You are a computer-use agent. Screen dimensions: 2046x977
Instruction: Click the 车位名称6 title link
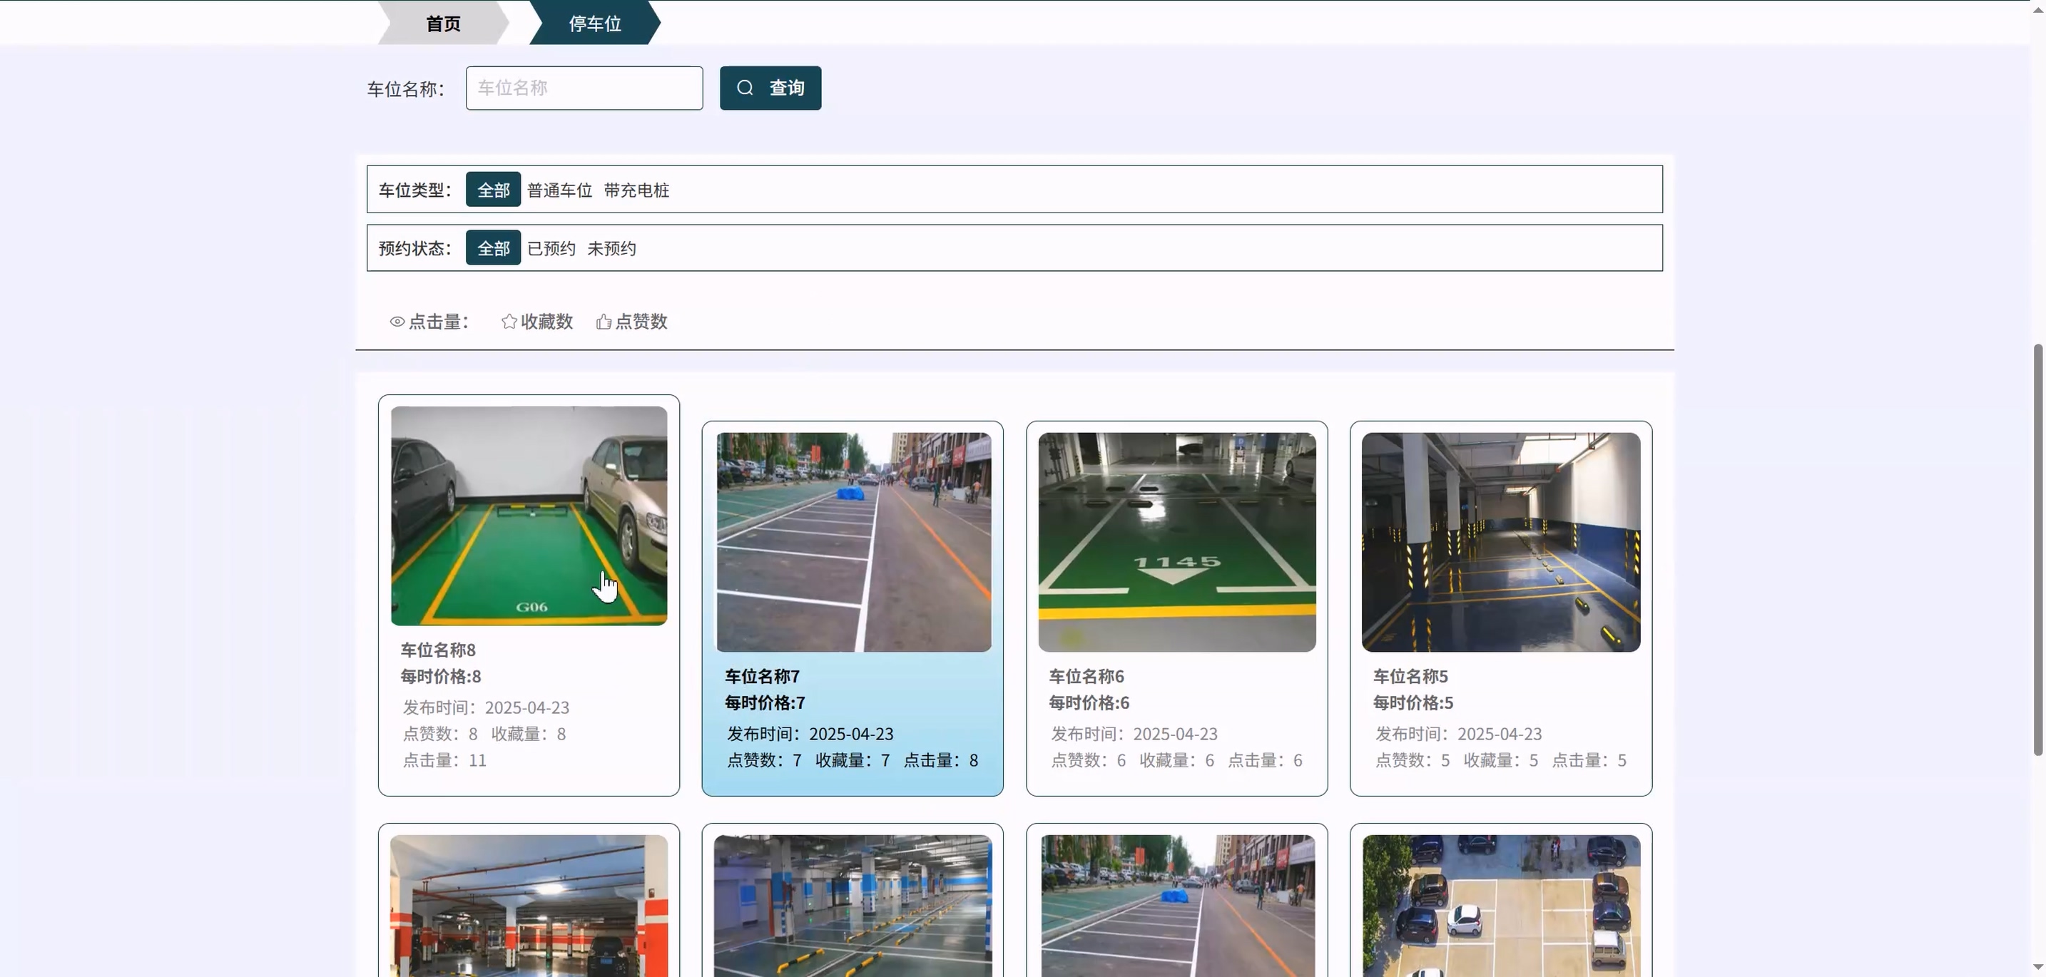[1086, 676]
